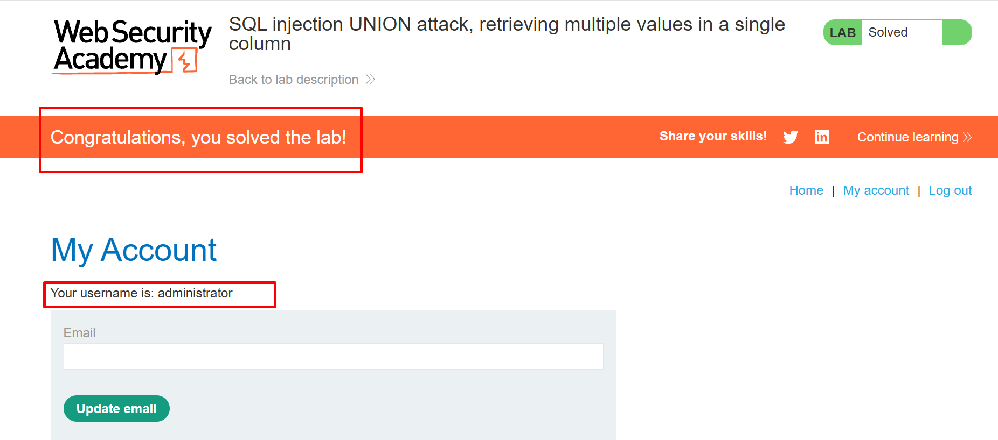Click the Congratulations solved banner message

(x=198, y=137)
